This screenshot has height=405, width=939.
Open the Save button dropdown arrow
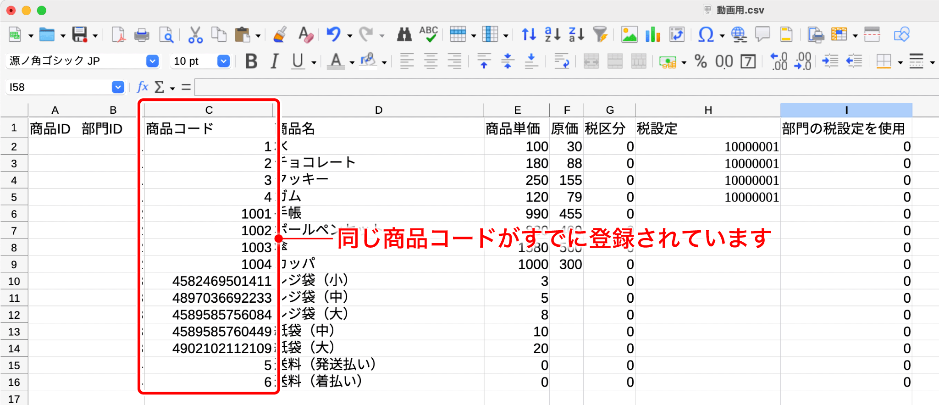pos(95,35)
